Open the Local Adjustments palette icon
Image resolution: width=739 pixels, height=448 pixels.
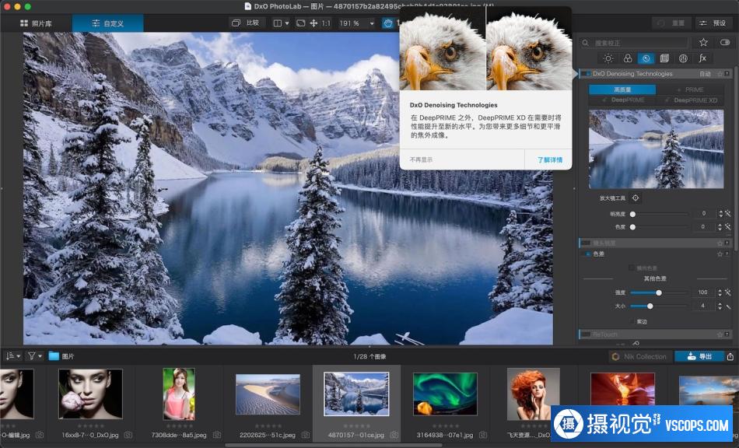(683, 58)
